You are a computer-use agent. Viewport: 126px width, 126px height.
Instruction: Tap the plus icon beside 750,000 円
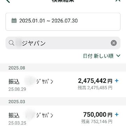pyautogui.click(x=117, y=114)
